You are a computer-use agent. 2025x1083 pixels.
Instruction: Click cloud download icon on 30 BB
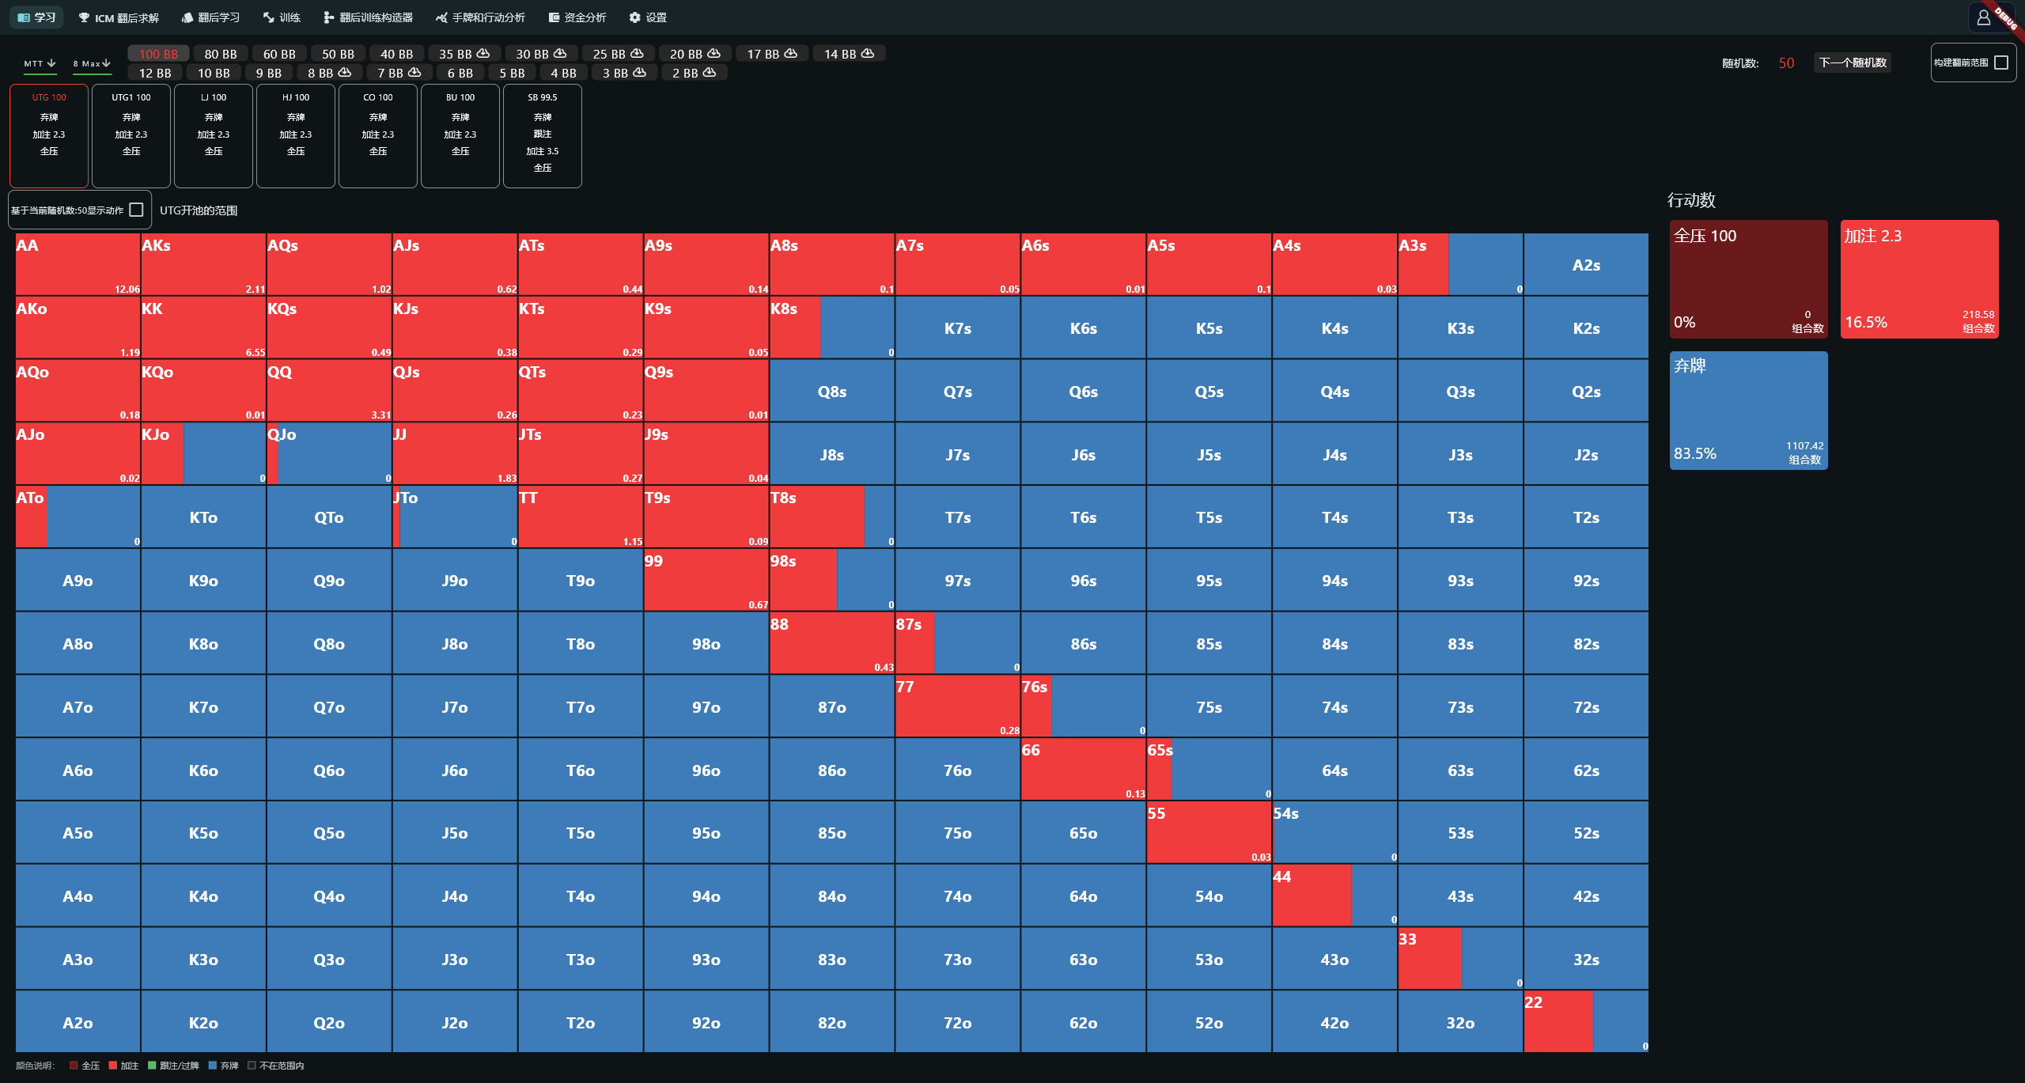[560, 53]
